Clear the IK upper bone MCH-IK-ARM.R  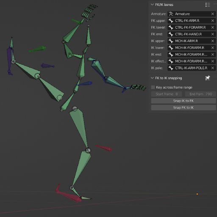(x=213, y=41)
